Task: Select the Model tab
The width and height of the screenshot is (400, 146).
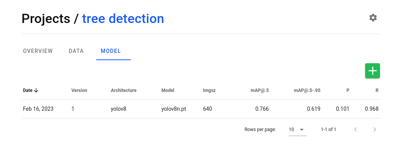Action: (x=111, y=51)
